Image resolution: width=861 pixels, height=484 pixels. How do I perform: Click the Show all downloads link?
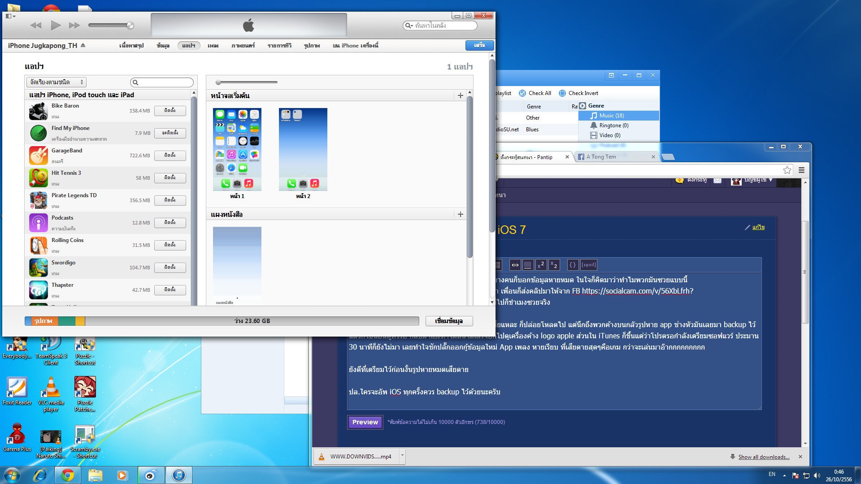pos(764,457)
